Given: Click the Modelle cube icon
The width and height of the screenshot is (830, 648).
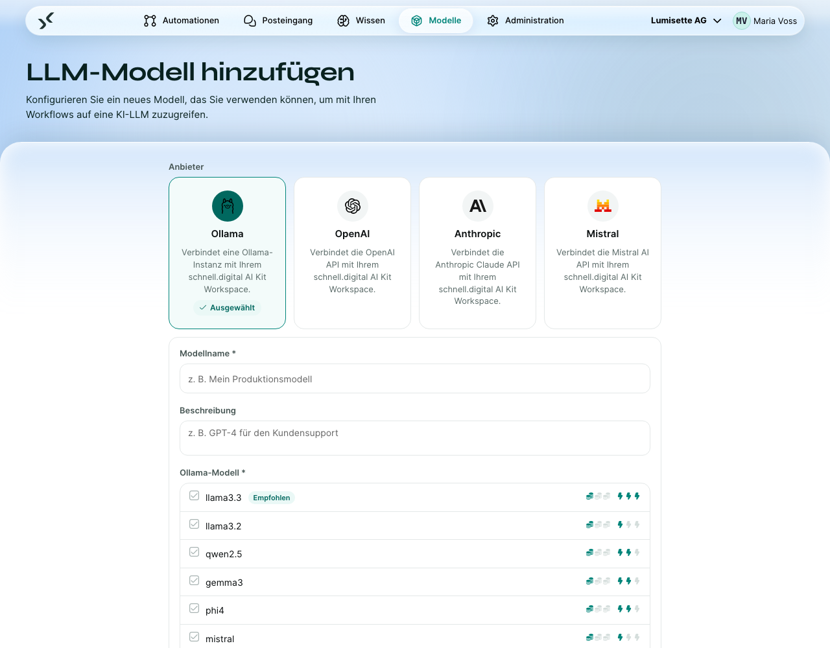Looking at the screenshot, I should [x=416, y=21].
